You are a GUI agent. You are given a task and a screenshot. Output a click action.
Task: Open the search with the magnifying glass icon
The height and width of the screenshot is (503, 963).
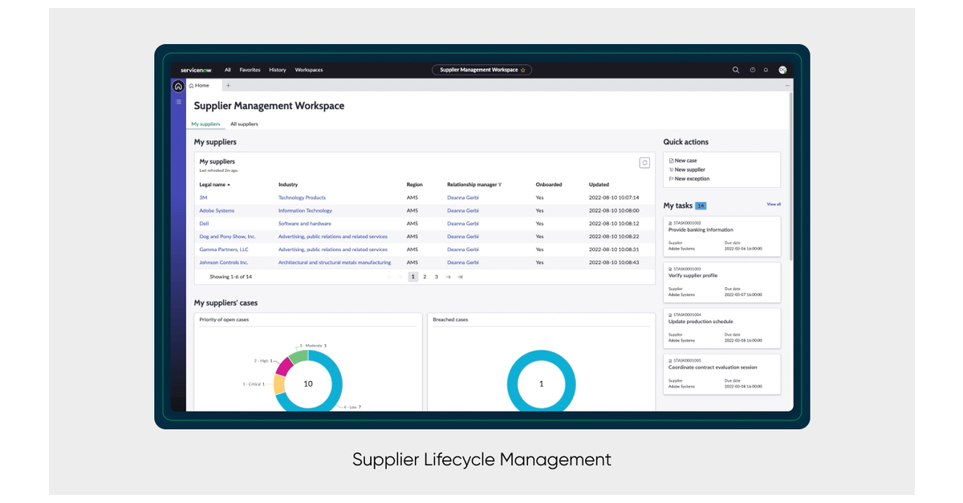736,70
